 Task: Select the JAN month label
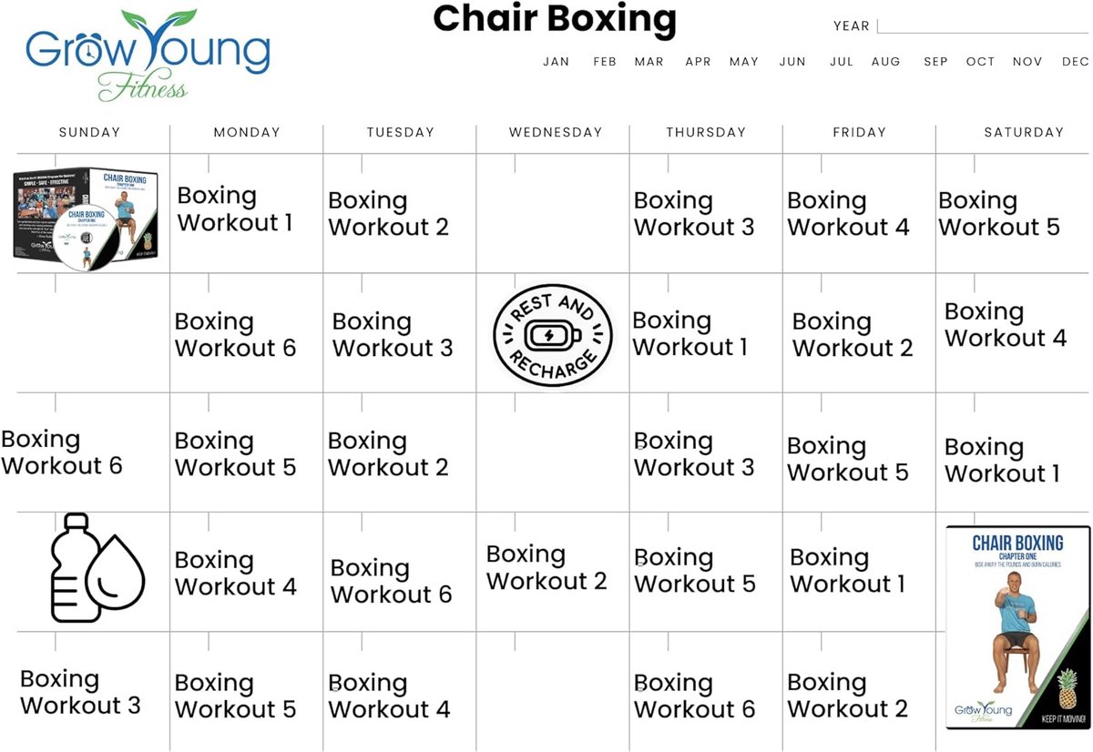point(557,62)
